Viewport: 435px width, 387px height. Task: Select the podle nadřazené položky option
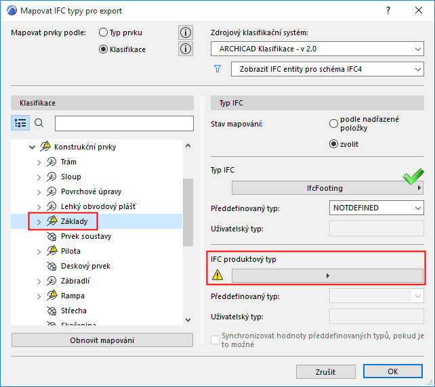[x=333, y=124]
